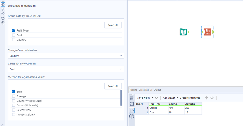
Task: Open the configuration sidebar Help icon
Action: point(3,23)
